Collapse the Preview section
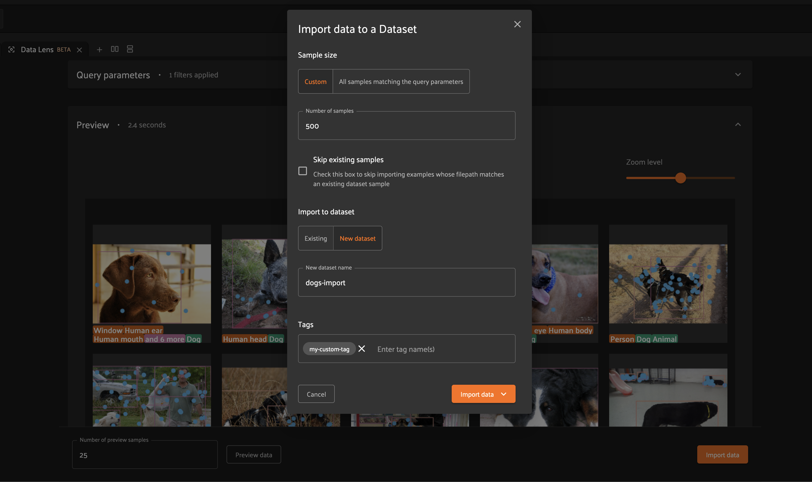Screen dimensions: 812x482 coord(738,125)
